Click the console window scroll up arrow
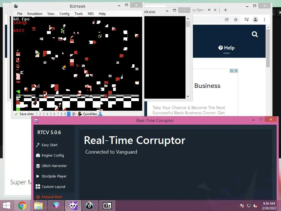 188,19
